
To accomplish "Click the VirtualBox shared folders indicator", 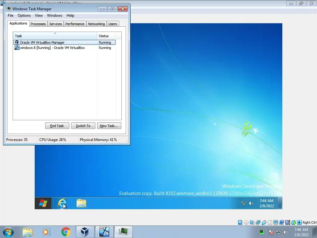I will tap(270, 223).
